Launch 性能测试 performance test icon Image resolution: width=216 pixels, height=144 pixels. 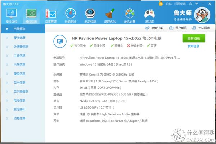71,16
